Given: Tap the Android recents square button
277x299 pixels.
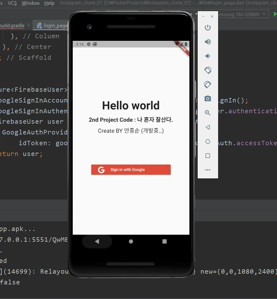Looking at the screenshot, I should click(164, 241).
